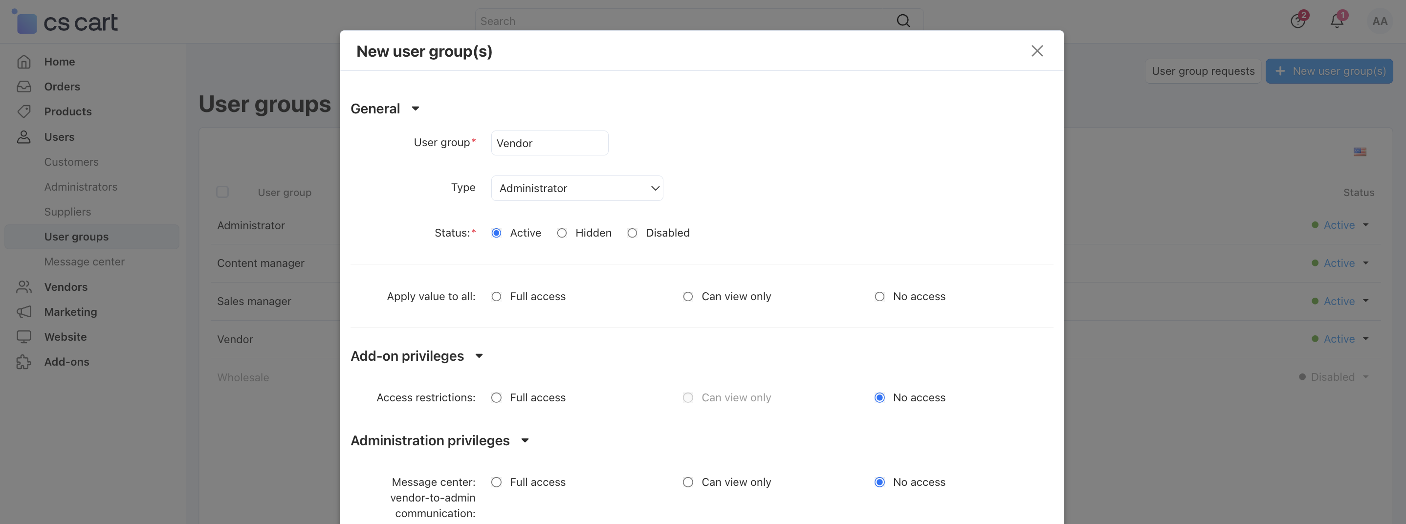Viewport: 1406px width, 524px height.
Task: Select the User groups submenu item
Action: pos(92,237)
